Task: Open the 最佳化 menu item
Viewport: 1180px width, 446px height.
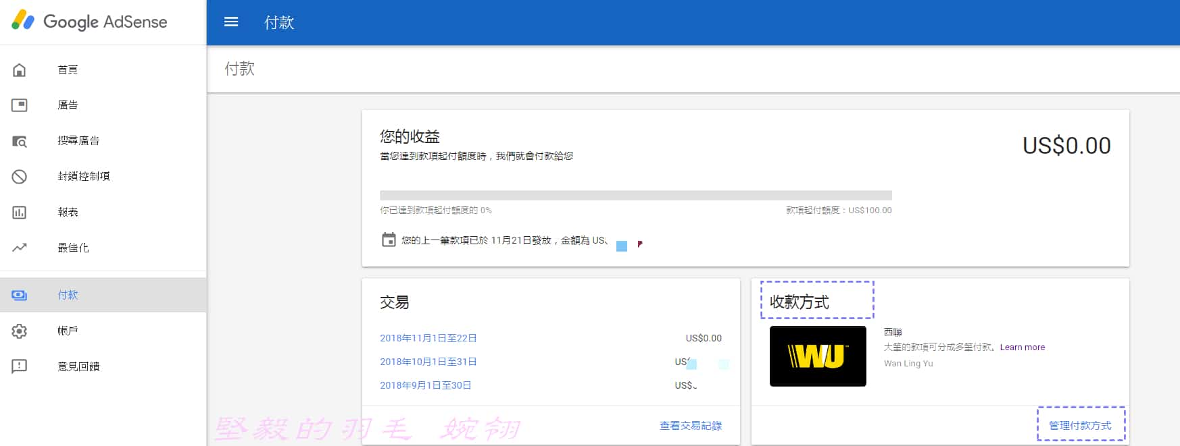Action: [73, 248]
